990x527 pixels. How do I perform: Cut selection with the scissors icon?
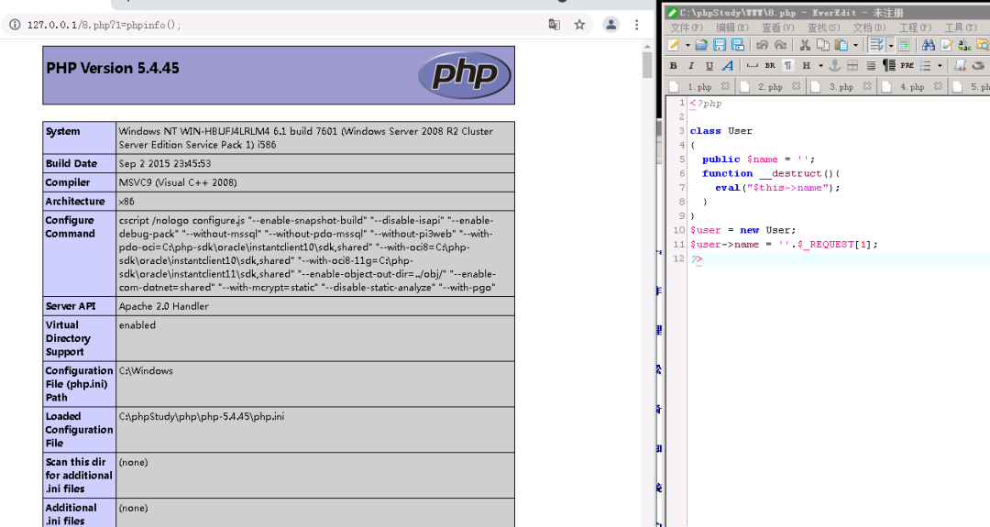coord(805,45)
